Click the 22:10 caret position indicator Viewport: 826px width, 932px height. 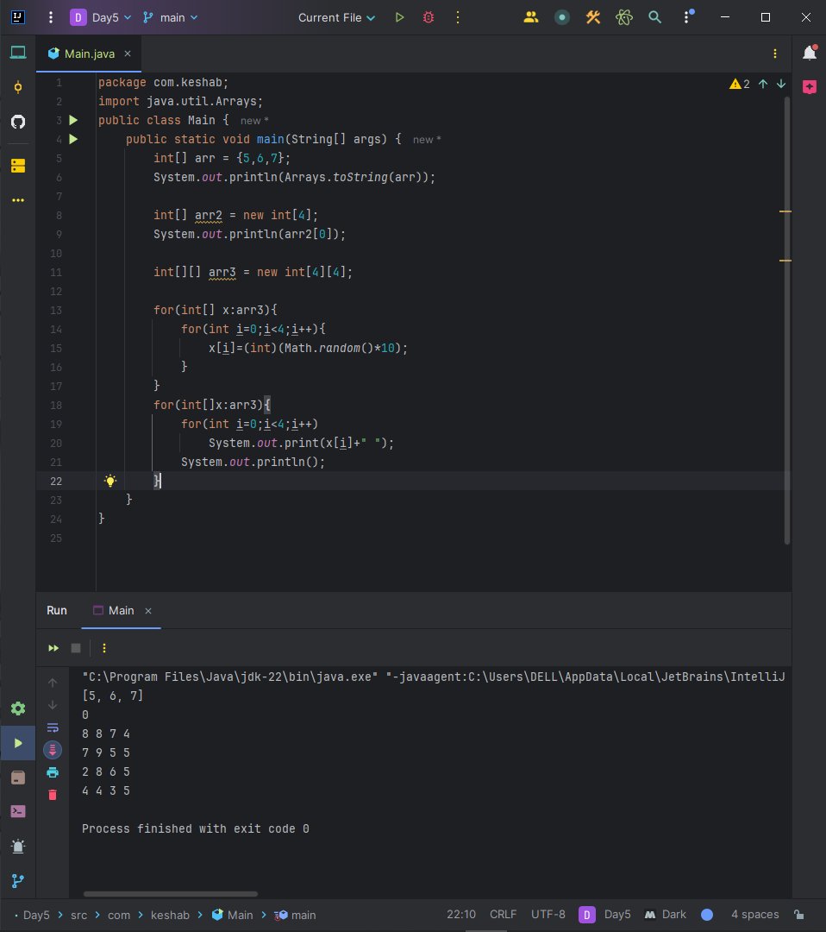tap(461, 914)
